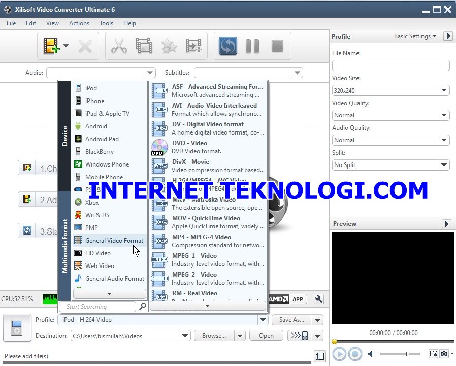456x366 pixels.
Task: Open the Destination path dropdown
Action: click(x=185, y=336)
